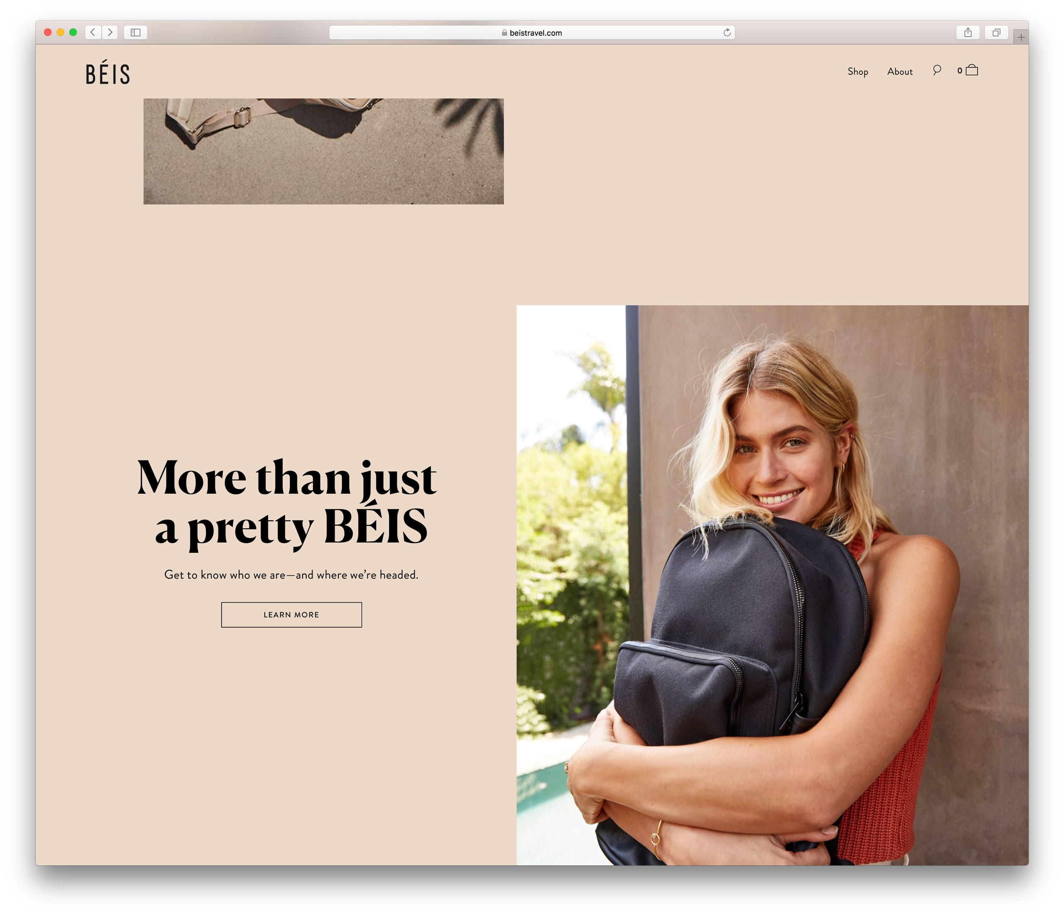Open the Shop menu

pos(857,71)
